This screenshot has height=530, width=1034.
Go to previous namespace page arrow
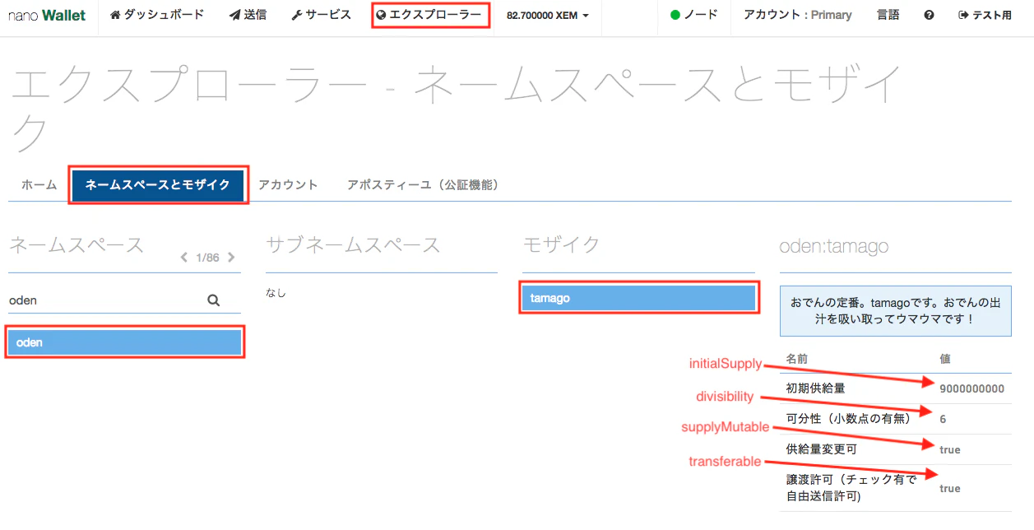pos(184,258)
